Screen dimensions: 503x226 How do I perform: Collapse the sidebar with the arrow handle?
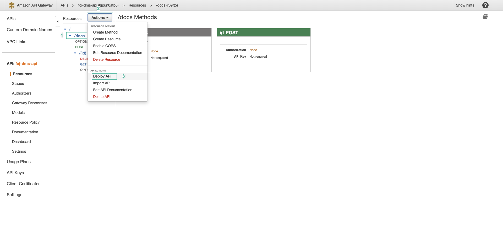click(x=58, y=21)
